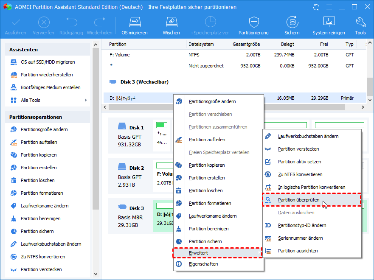This screenshot has height=280, width=374.
Task: Select the Disk 1 Basis GPT entry
Action: click(x=130, y=136)
